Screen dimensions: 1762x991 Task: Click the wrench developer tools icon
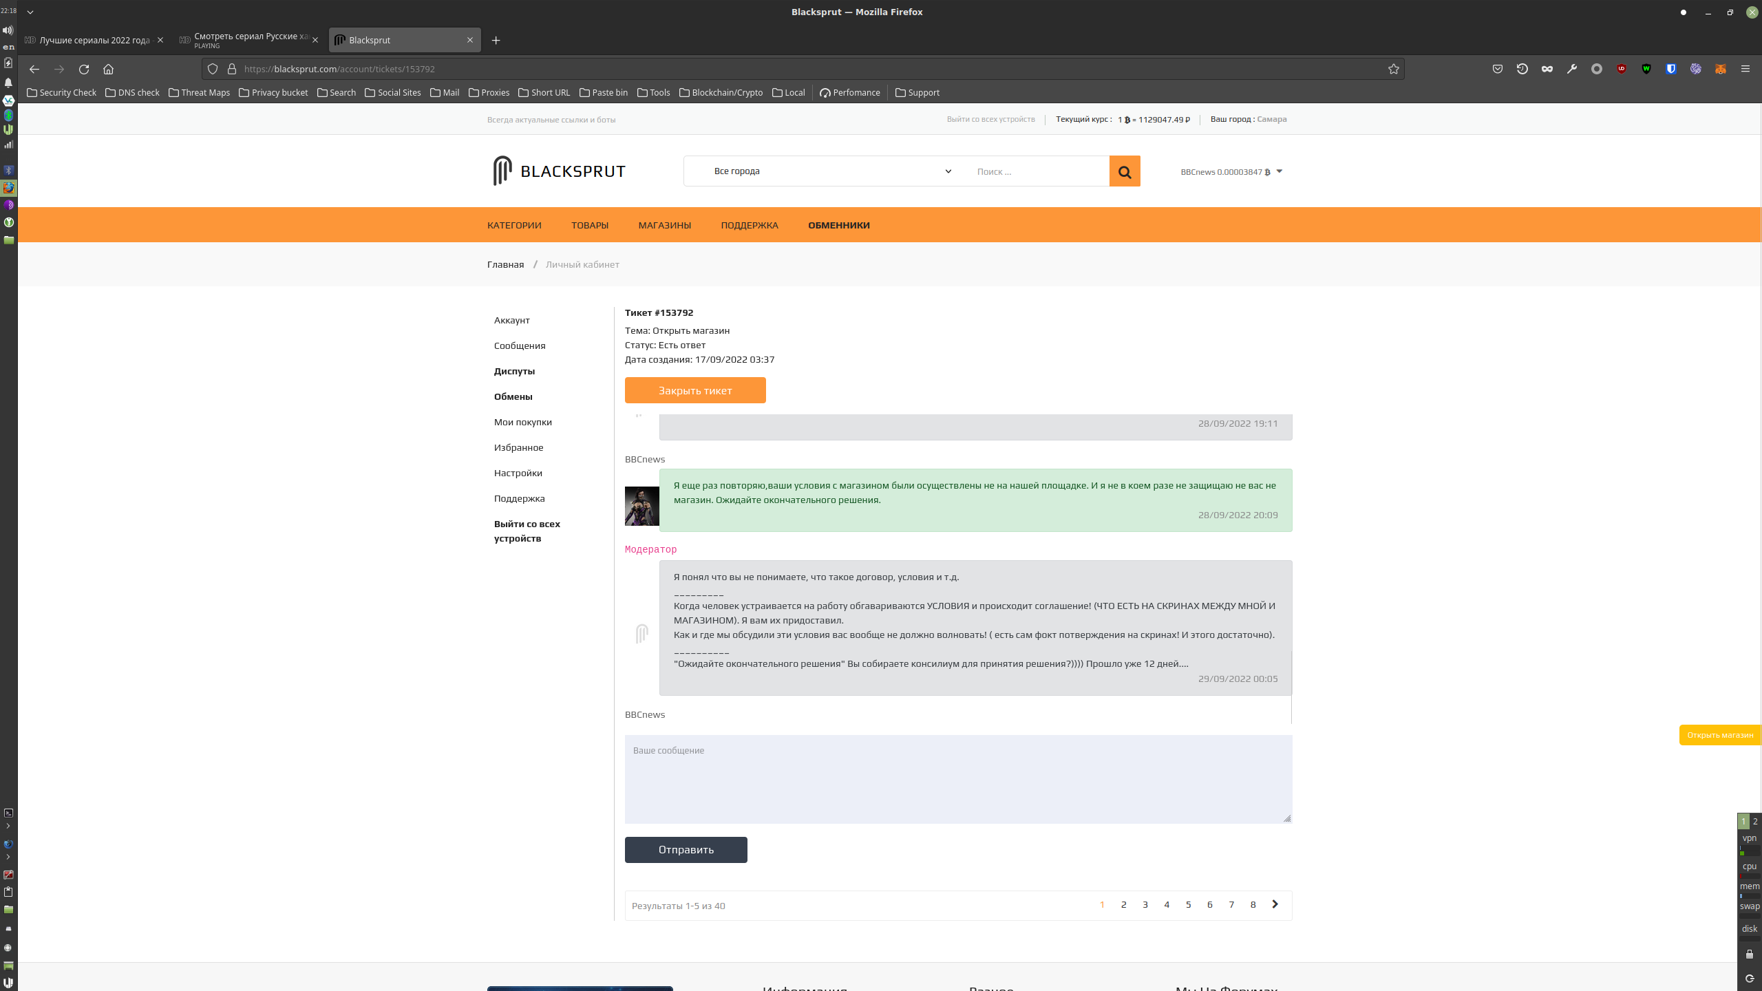[1572, 69]
